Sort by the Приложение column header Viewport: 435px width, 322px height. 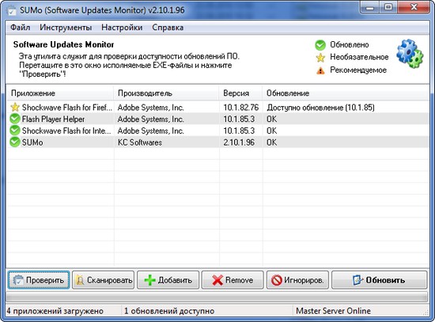(59, 93)
